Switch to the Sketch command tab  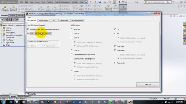click(x=12, y=15)
